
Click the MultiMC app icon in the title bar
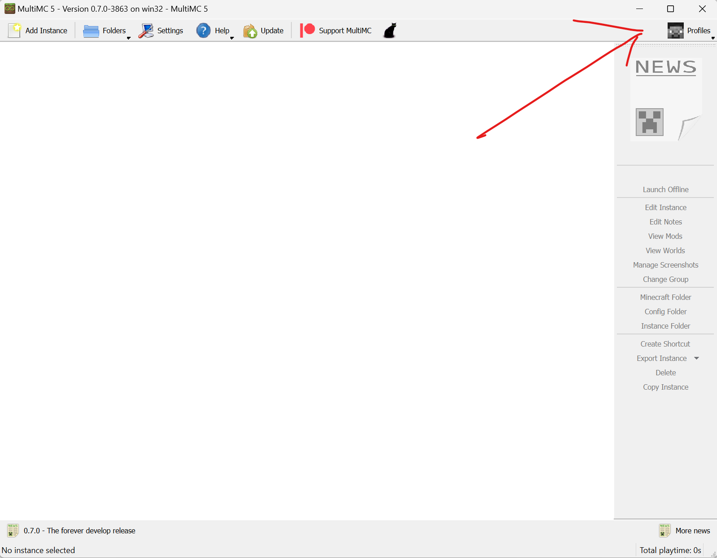[9, 9]
